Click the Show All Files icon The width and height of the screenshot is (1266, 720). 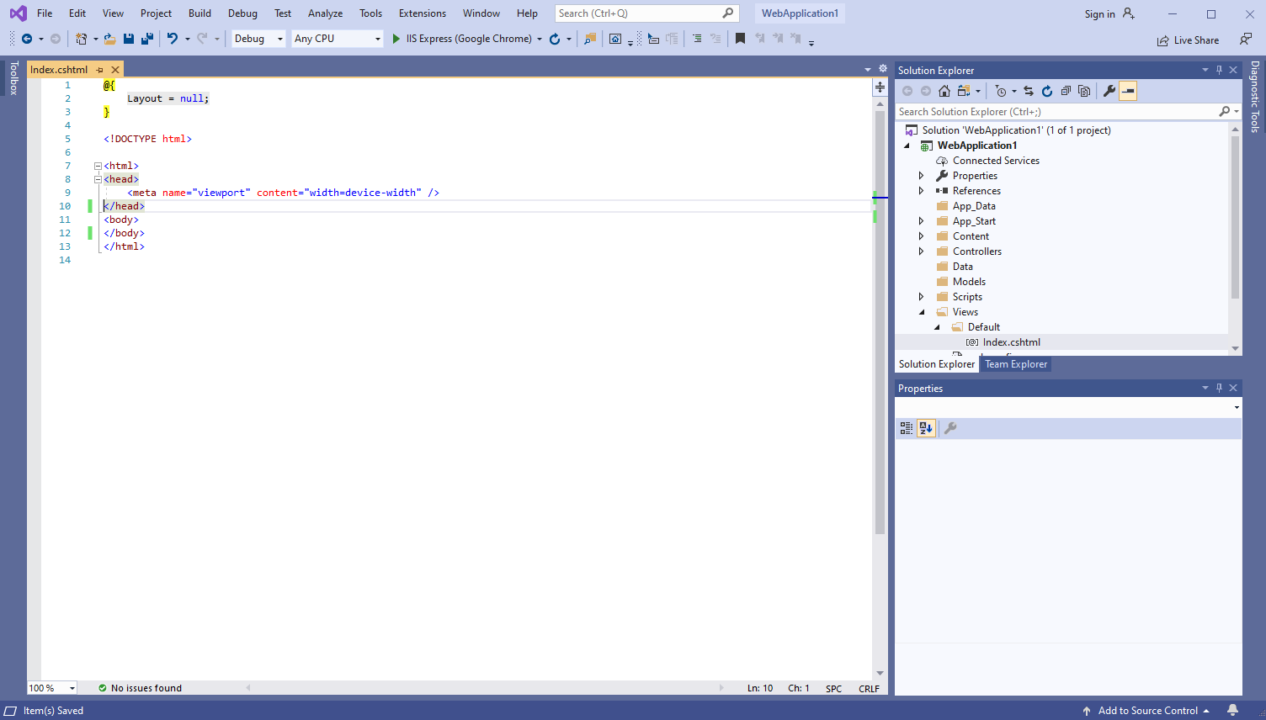pyautogui.click(x=1084, y=91)
